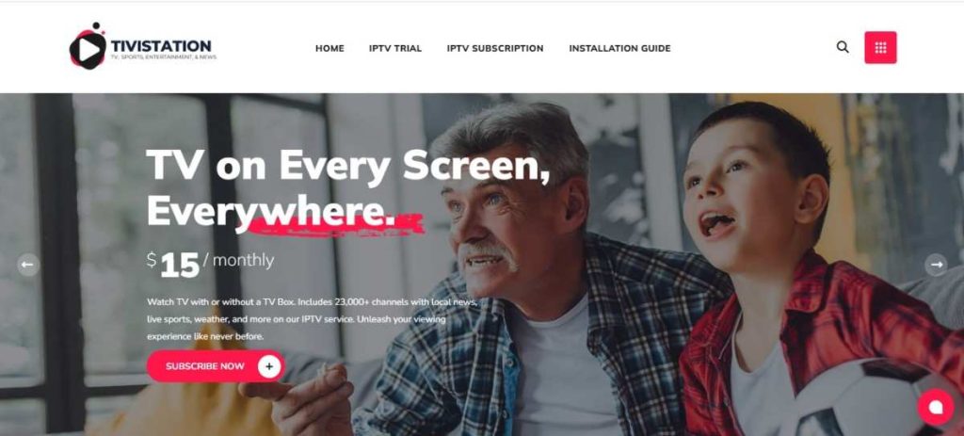Click the SUBSCRIBE NOW button
The width and height of the screenshot is (964, 436).
(x=216, y=366)
